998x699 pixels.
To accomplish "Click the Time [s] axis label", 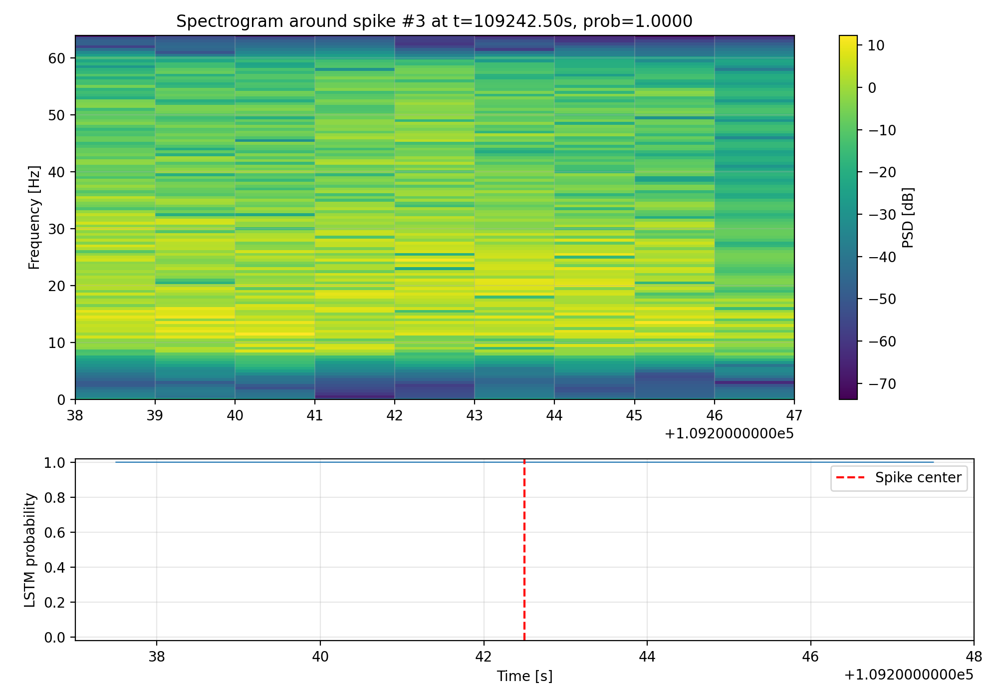I will [524, 676].
